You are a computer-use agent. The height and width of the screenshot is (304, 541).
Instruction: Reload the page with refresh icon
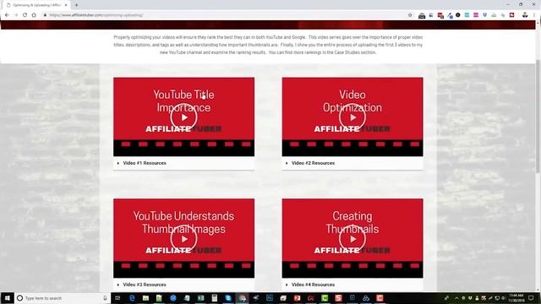(x=25, y=15)
